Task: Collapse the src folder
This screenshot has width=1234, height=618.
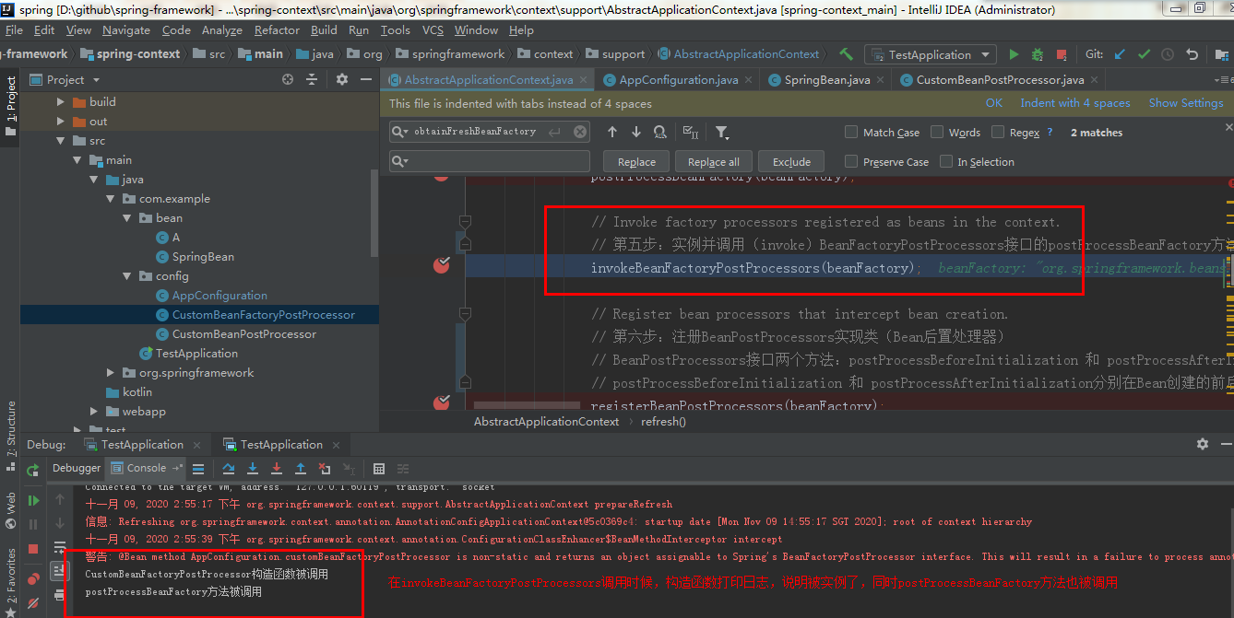Action: (x=61, y=141)
